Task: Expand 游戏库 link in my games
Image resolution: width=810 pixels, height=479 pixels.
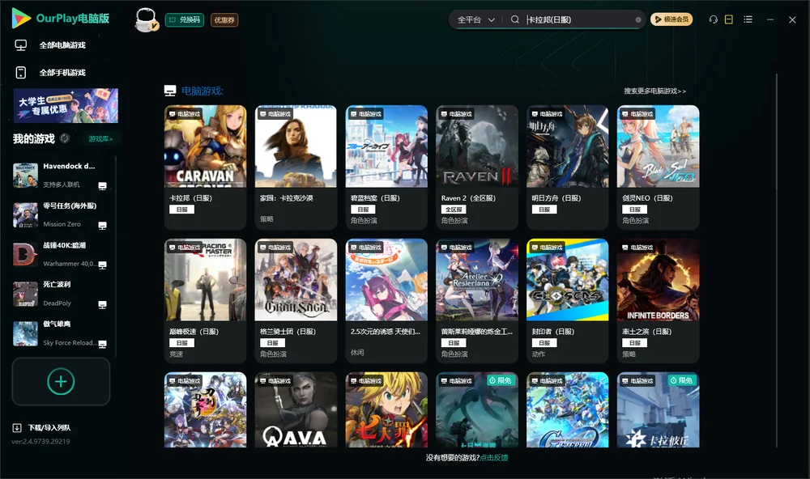Action: 100,139
